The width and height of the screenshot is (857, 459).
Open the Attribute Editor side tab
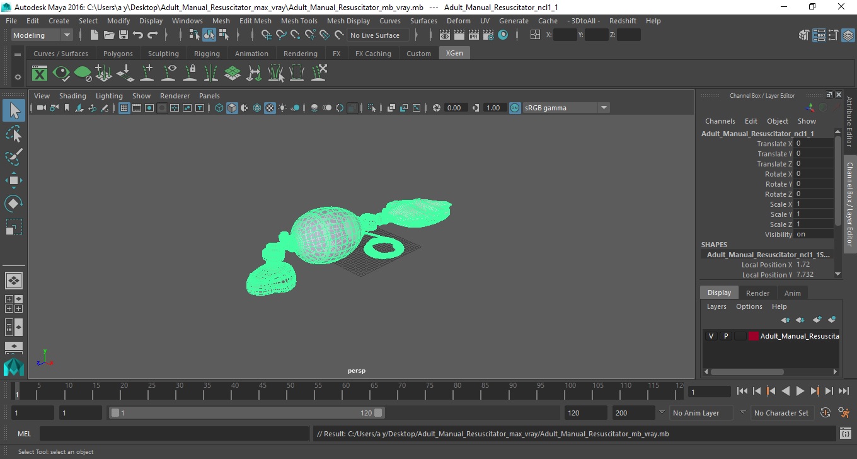point(849,122)
